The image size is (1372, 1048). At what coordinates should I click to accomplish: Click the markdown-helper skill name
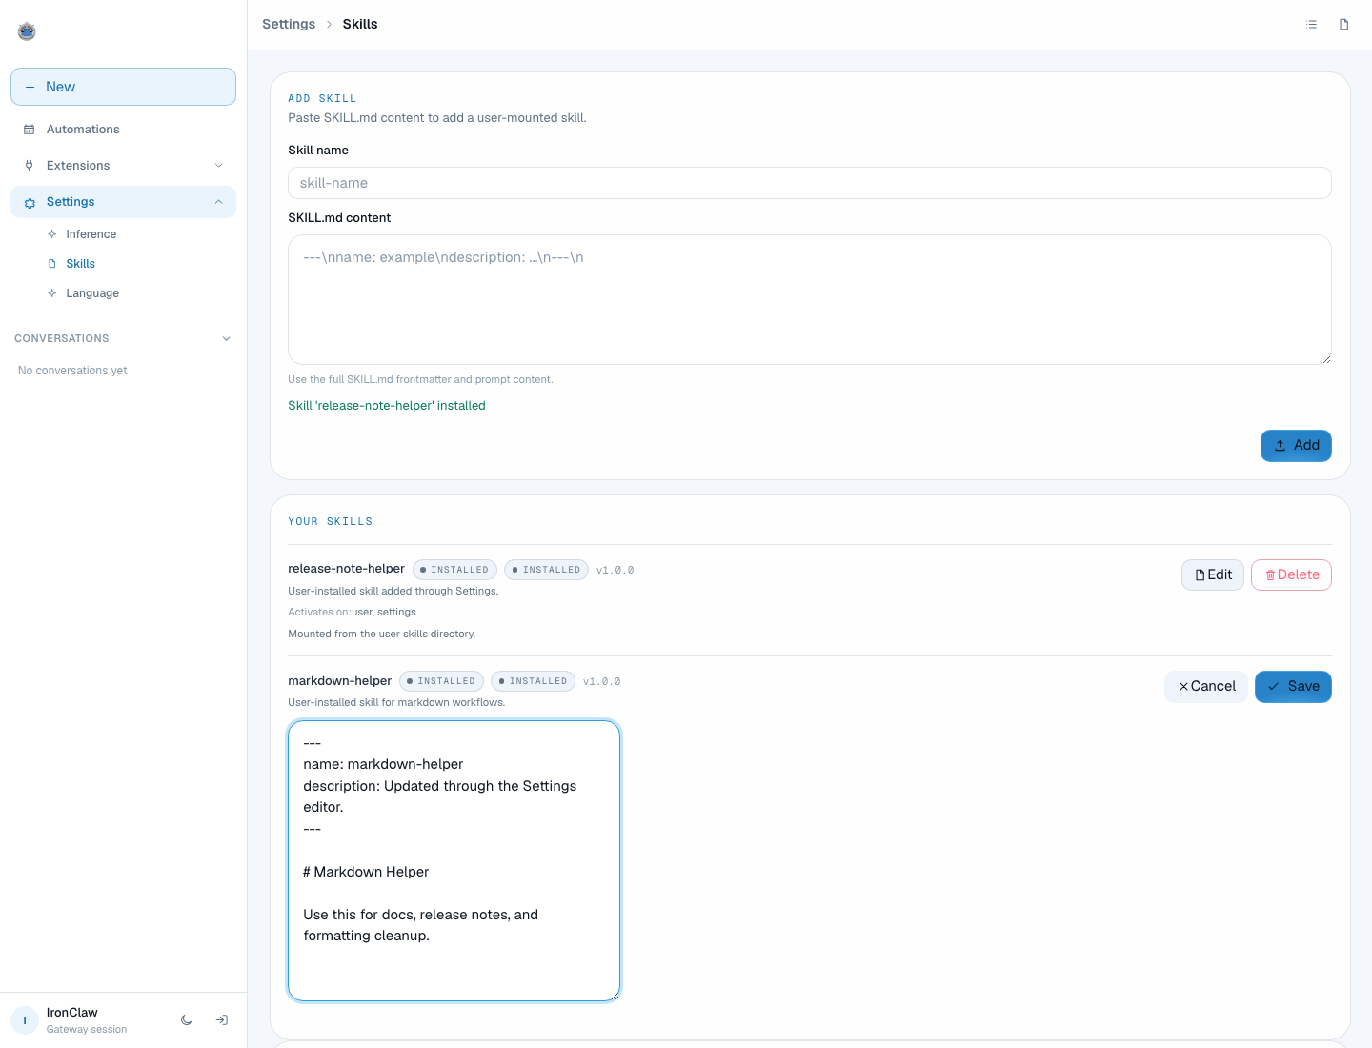[x=339, y=681]
